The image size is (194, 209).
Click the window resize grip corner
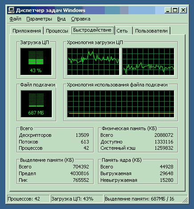(185, 200)
